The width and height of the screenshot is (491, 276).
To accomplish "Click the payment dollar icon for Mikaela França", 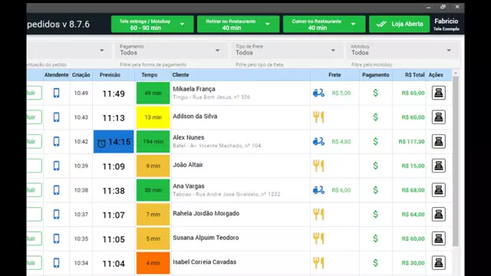I will [x=375, y=93].
